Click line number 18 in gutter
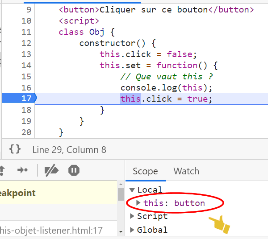The height and width of the screenshot is (239, 268). (x=26, y=110)
